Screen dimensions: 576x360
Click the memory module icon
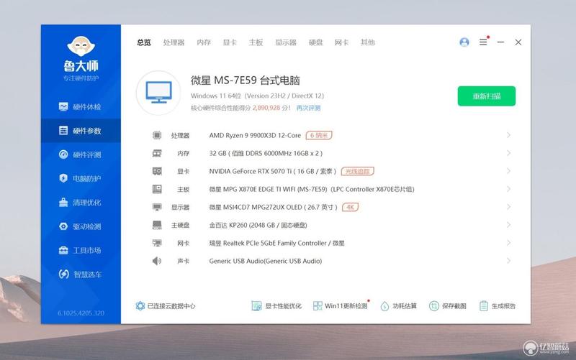point(157,153)
